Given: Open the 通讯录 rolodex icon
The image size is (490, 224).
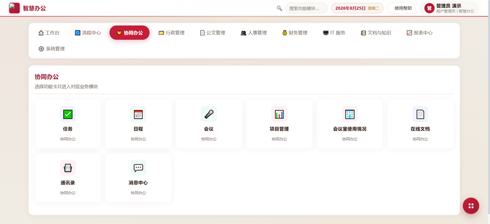Looking at the screenshot, I should [x=68, y=168].
